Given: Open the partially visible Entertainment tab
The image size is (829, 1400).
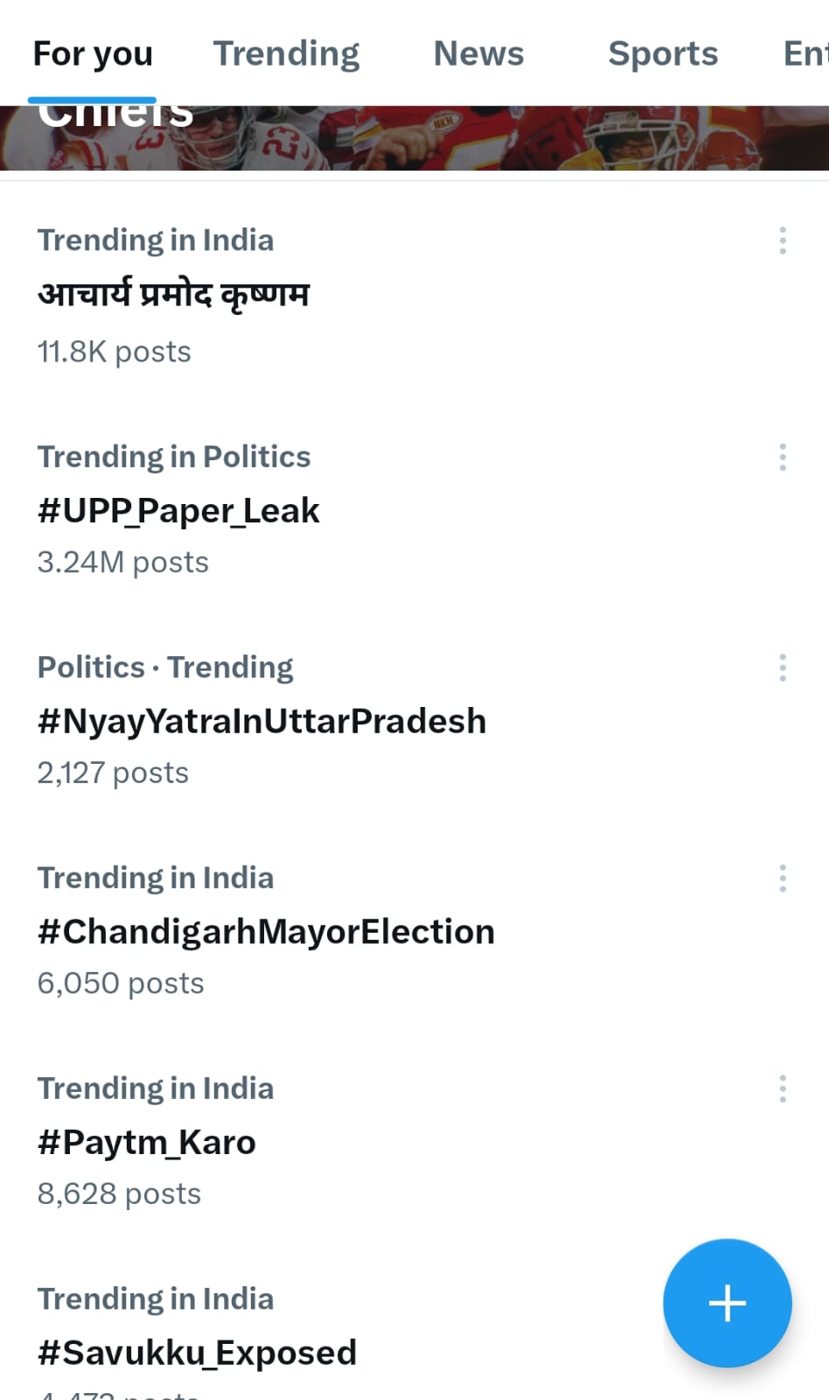Looking at the screenshot, I should [x=805, y=54].
